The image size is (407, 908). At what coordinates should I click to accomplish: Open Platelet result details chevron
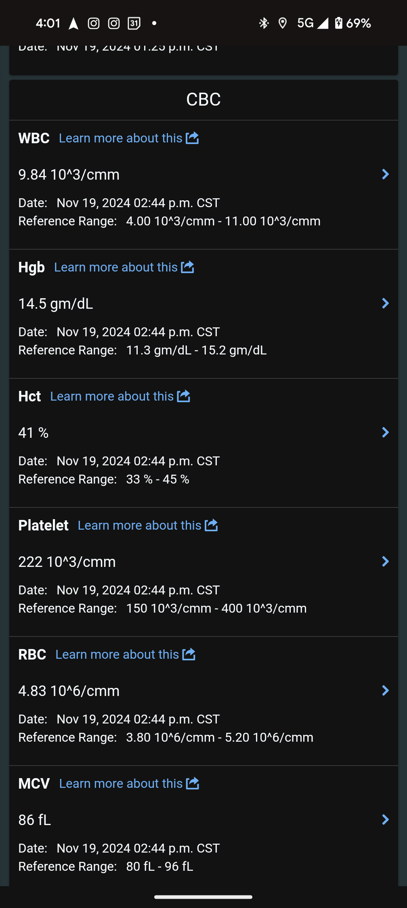[385, 562]
